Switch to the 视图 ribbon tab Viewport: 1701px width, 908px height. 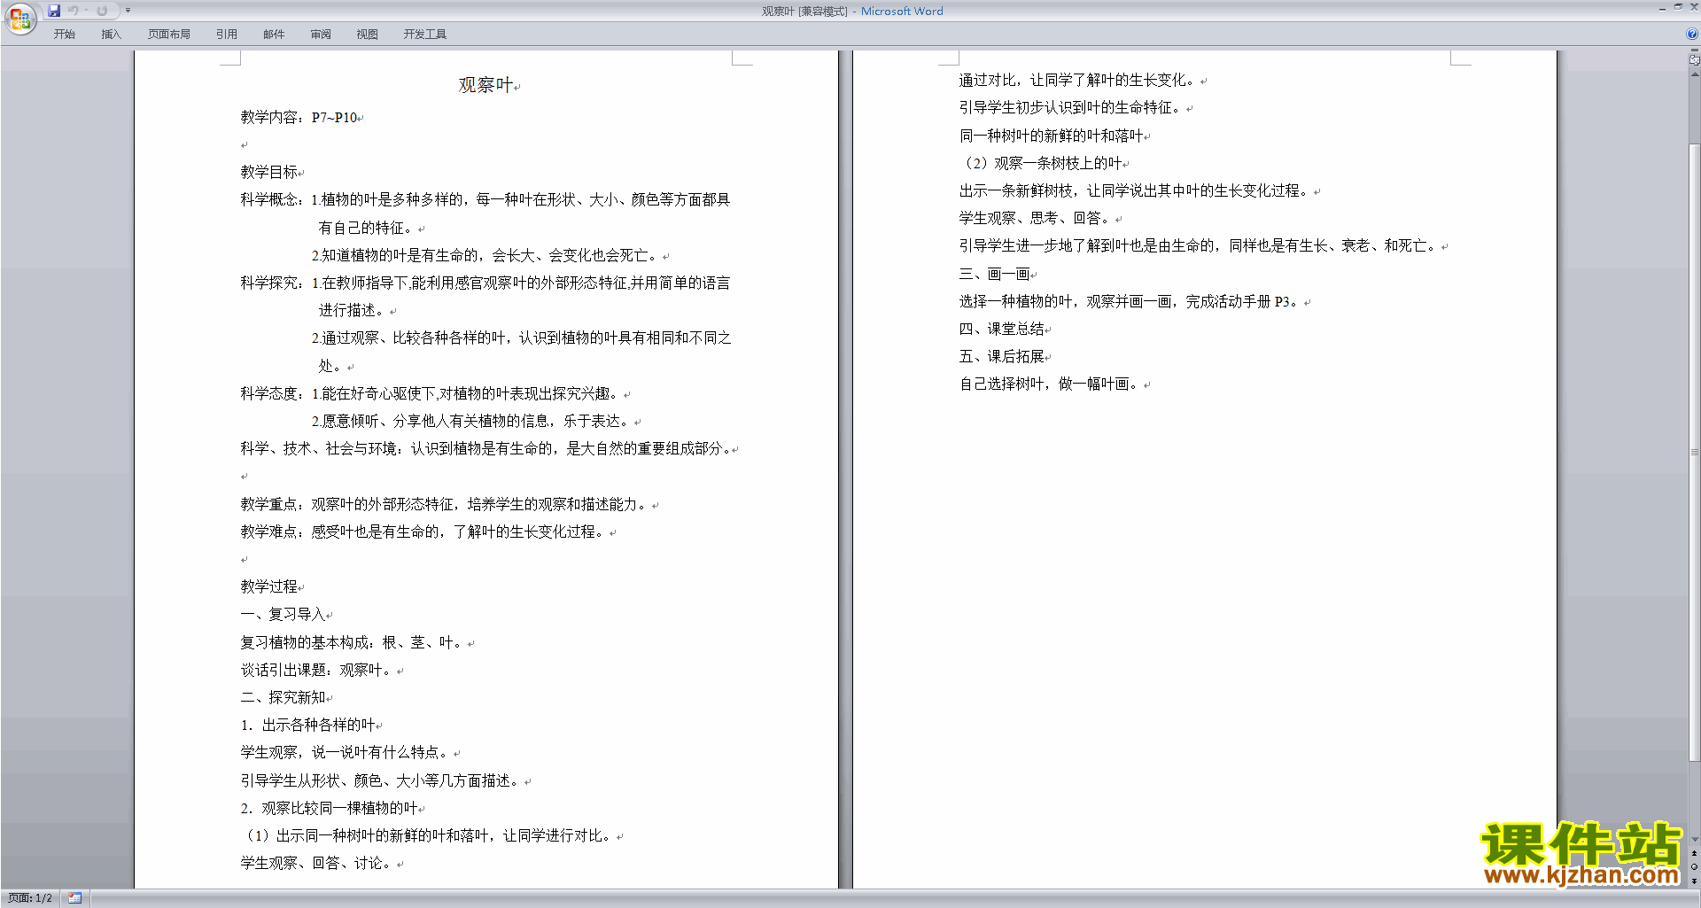coord(368,34)
